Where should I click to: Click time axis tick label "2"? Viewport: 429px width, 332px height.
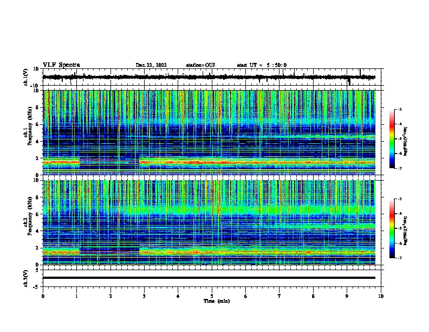[x=110, y=296]
